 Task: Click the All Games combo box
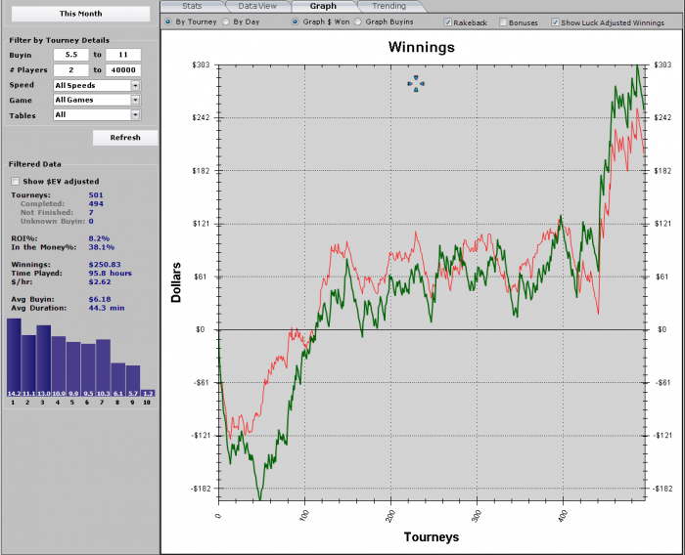pyautogui.click(x=97, y=100)
